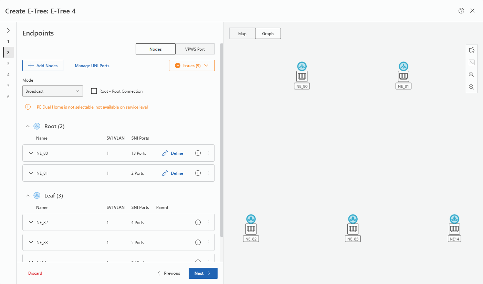This screenshot has width=483, height=284.
Task: Open the Manage UNI Ports link
Action: (92, 66)
